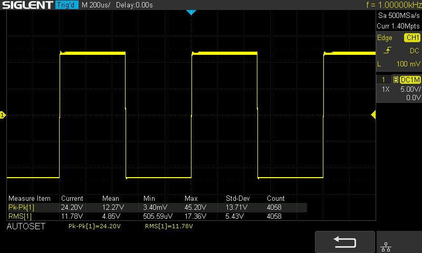Click the Current column header
The width and height of the screenshot is (422, 253).
[x=72, y=198]
